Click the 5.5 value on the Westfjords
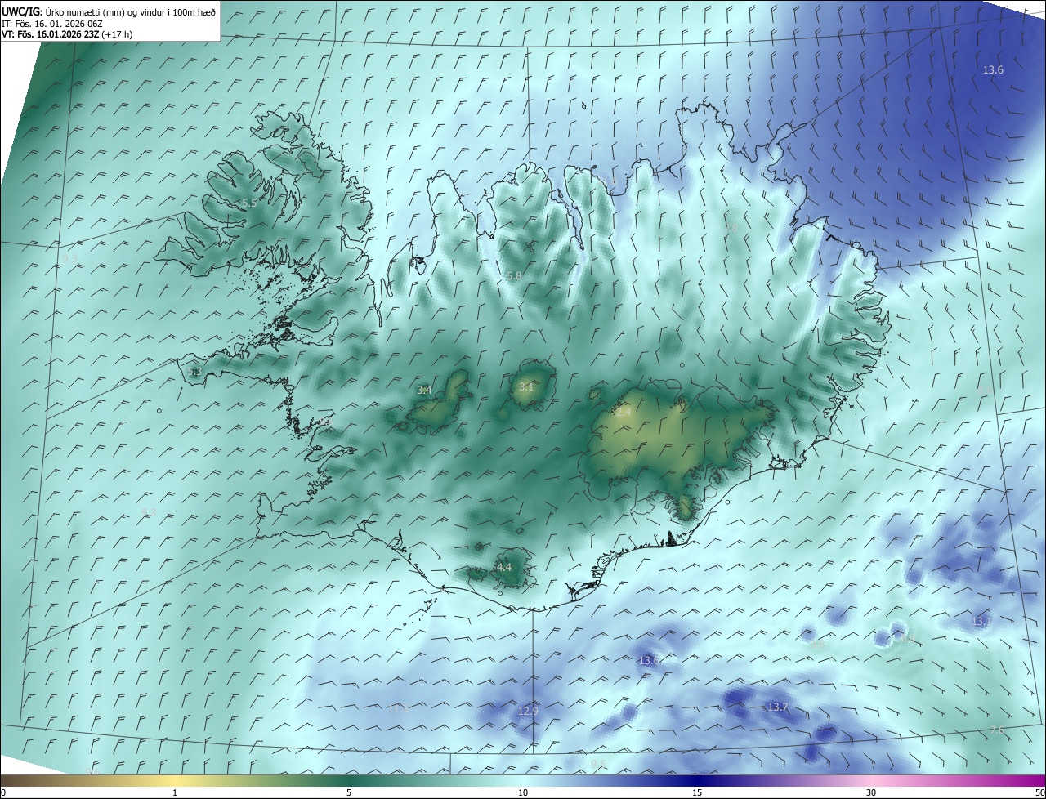The height and width of the screenshot is (799, 1046). point(249,203)
